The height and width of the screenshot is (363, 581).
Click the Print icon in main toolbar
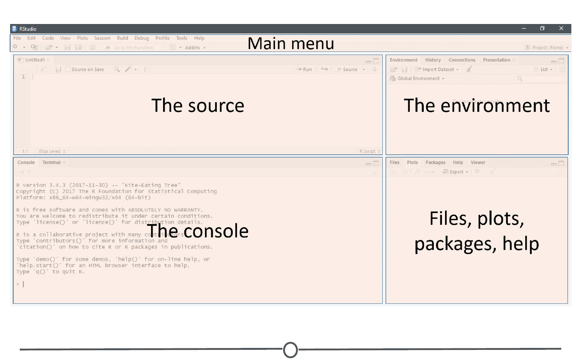point(93,47)
